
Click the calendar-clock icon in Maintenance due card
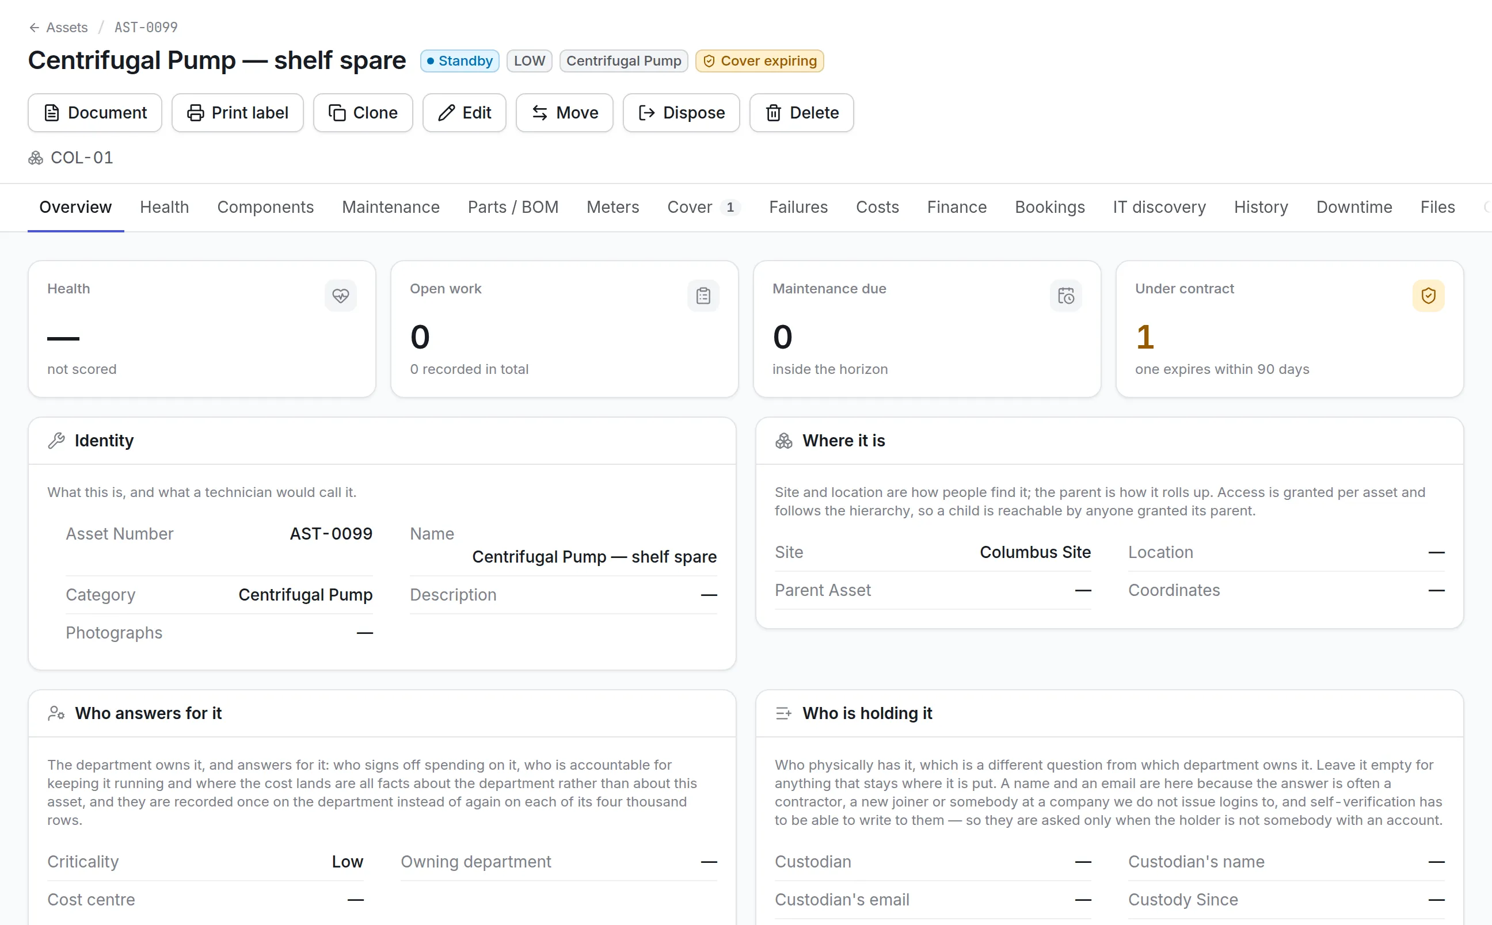(x=1066, y=296)
